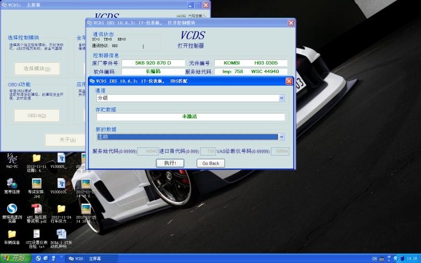
Task: Close the UDS匹配 adaptation dialog
Action: coord(289,81)
